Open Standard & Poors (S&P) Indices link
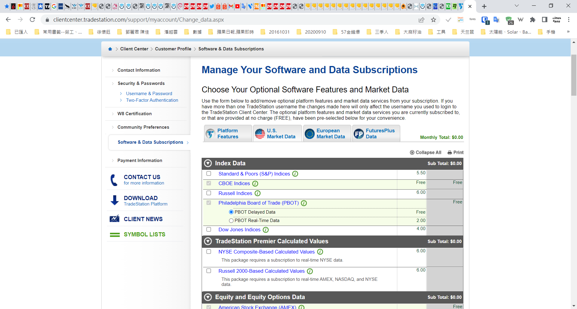 coord(254,174)
